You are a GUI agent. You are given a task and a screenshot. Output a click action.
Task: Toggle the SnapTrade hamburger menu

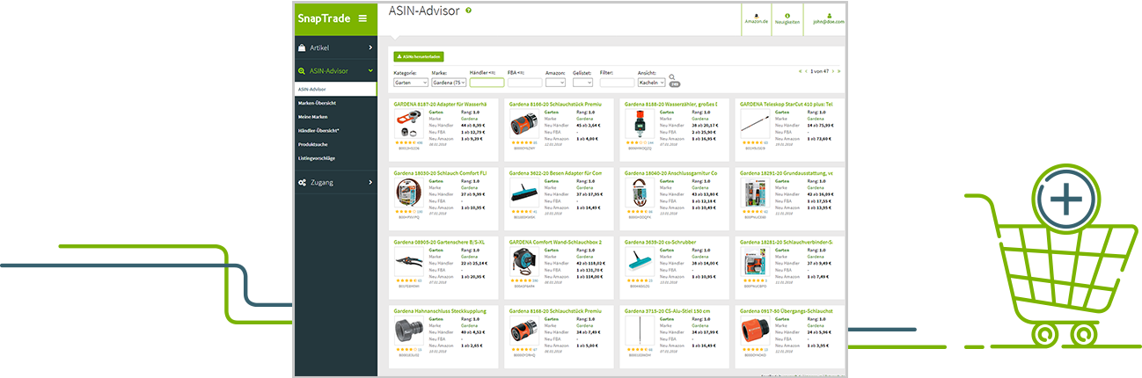[362, 18]
